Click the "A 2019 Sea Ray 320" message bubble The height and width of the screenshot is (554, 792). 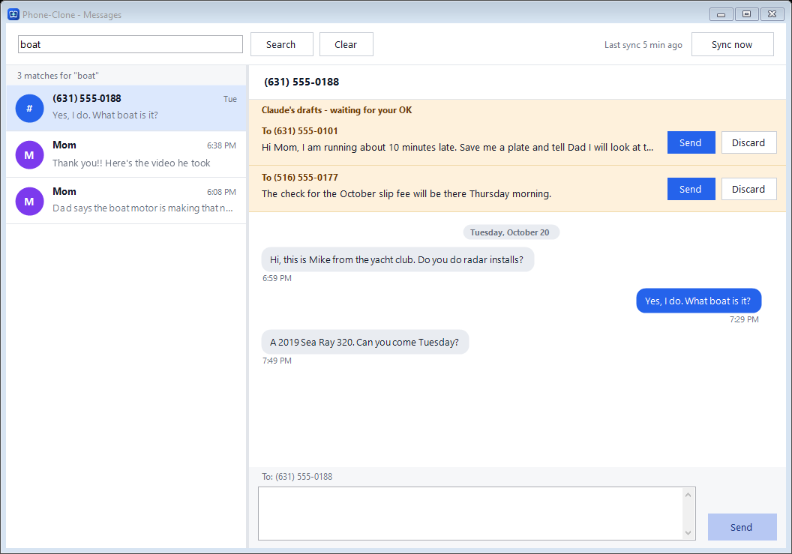click(x=364, y=343)
